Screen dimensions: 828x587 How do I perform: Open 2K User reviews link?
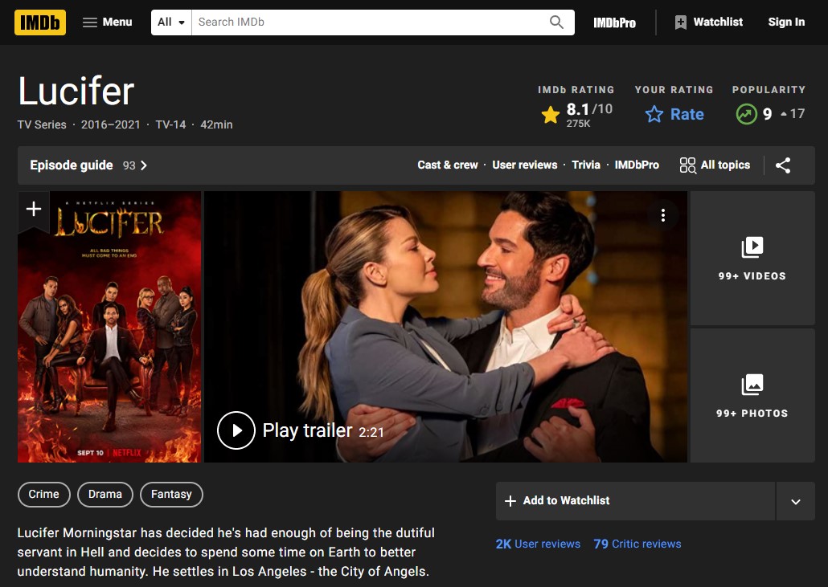click(x=538, y=544)
